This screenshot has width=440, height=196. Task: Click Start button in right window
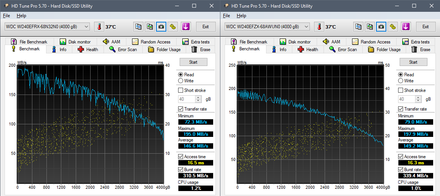[x=413, y=62]
